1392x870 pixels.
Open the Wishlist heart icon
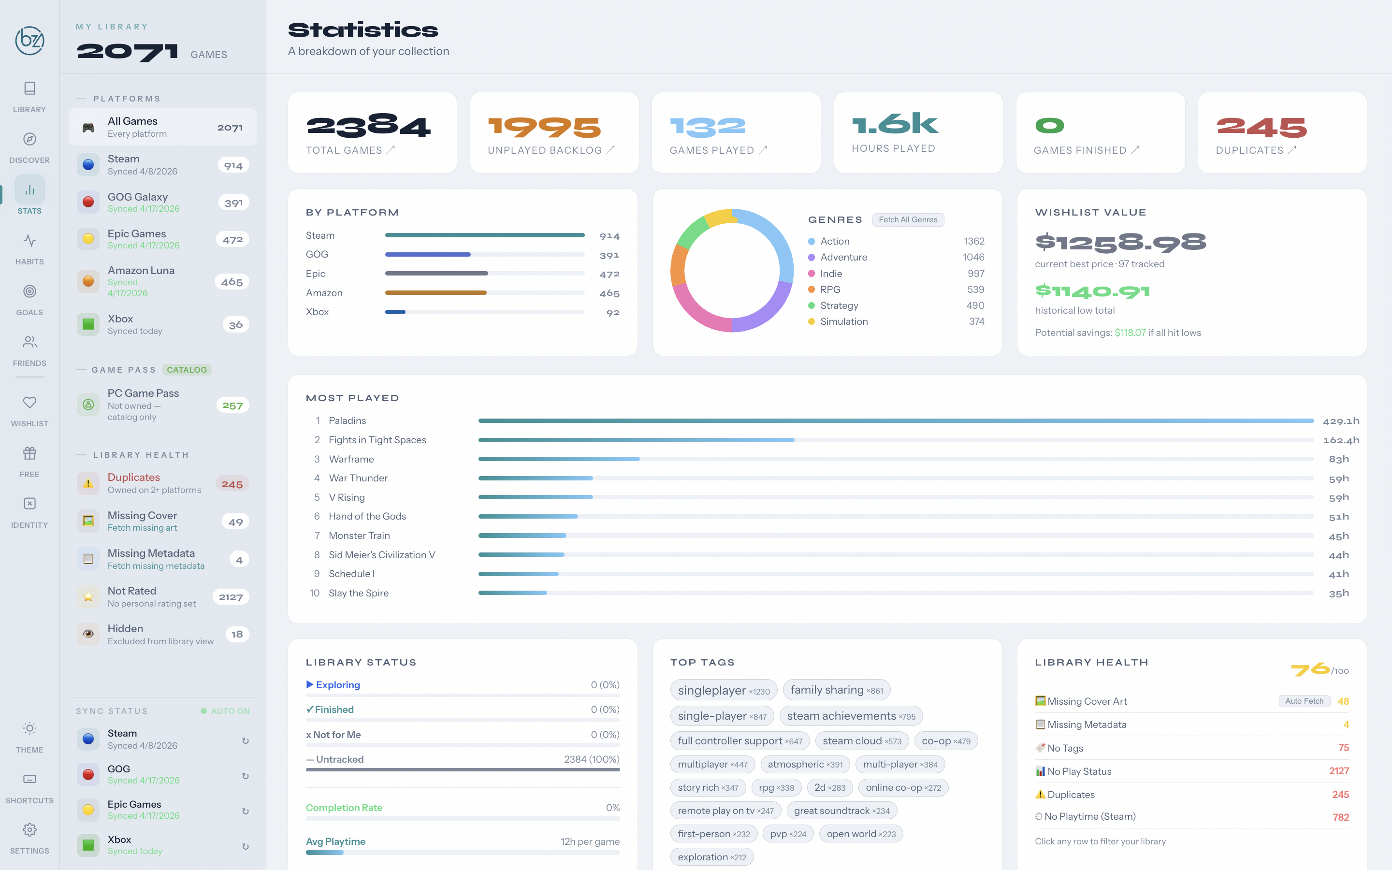click(x=29, y=402)
